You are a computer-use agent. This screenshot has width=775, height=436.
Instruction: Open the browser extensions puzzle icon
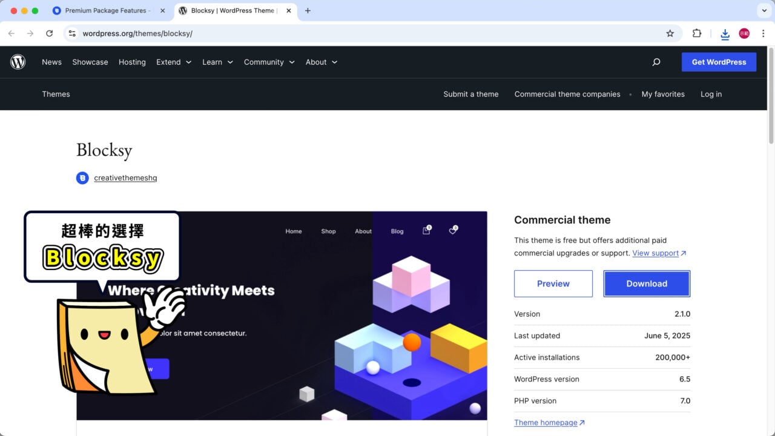[697, 33]
